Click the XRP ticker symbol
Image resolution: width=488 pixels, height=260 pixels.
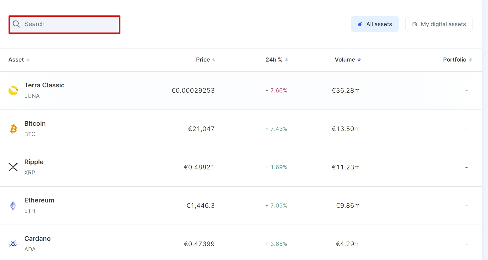(30, 173)
